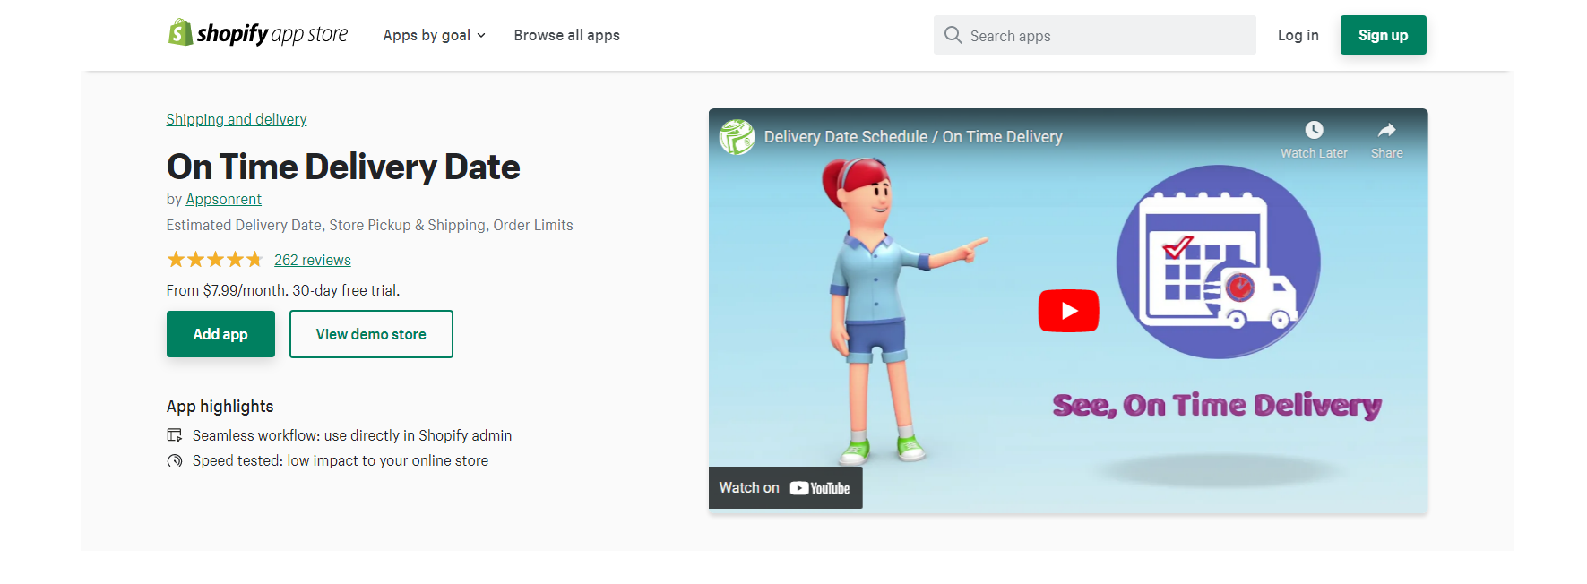Click View demo store button
This screenshot has height=584, width=1587.
pyautogui.click(x=371, y=334)
